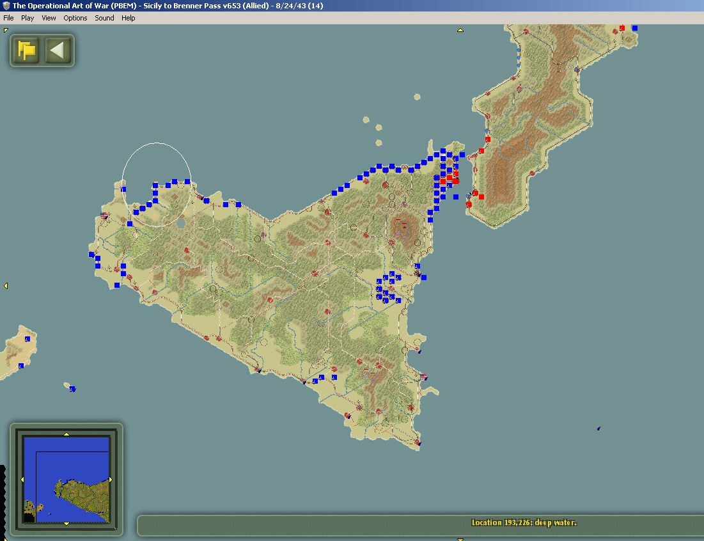Select the American flag marker on Sicily's western coast
Screen dimensions: 704x541
104,216
